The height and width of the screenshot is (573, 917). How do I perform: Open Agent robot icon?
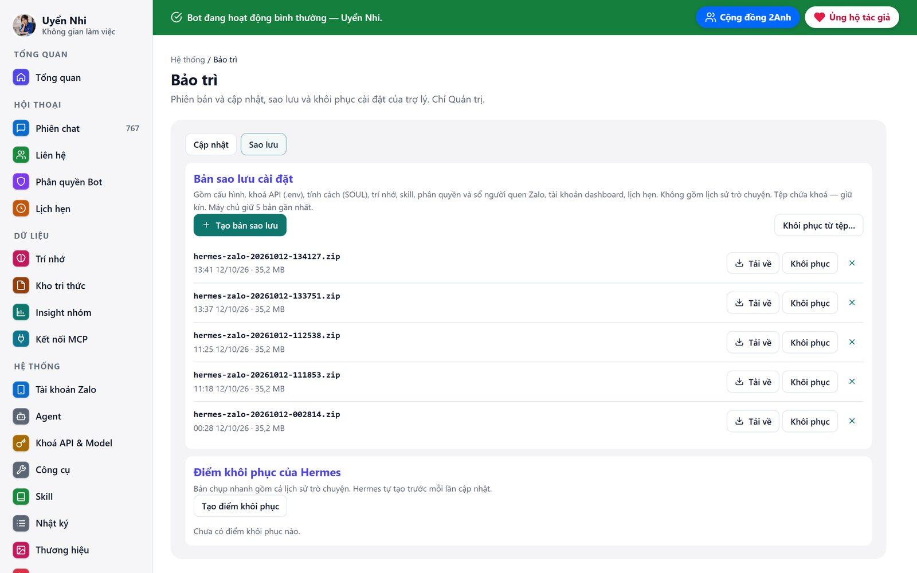coord(21,417)
